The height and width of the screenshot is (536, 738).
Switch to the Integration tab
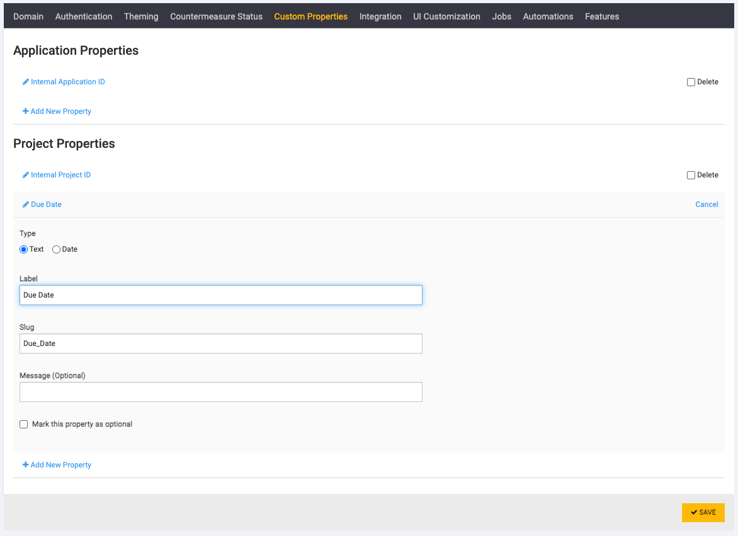coord(380,16)
